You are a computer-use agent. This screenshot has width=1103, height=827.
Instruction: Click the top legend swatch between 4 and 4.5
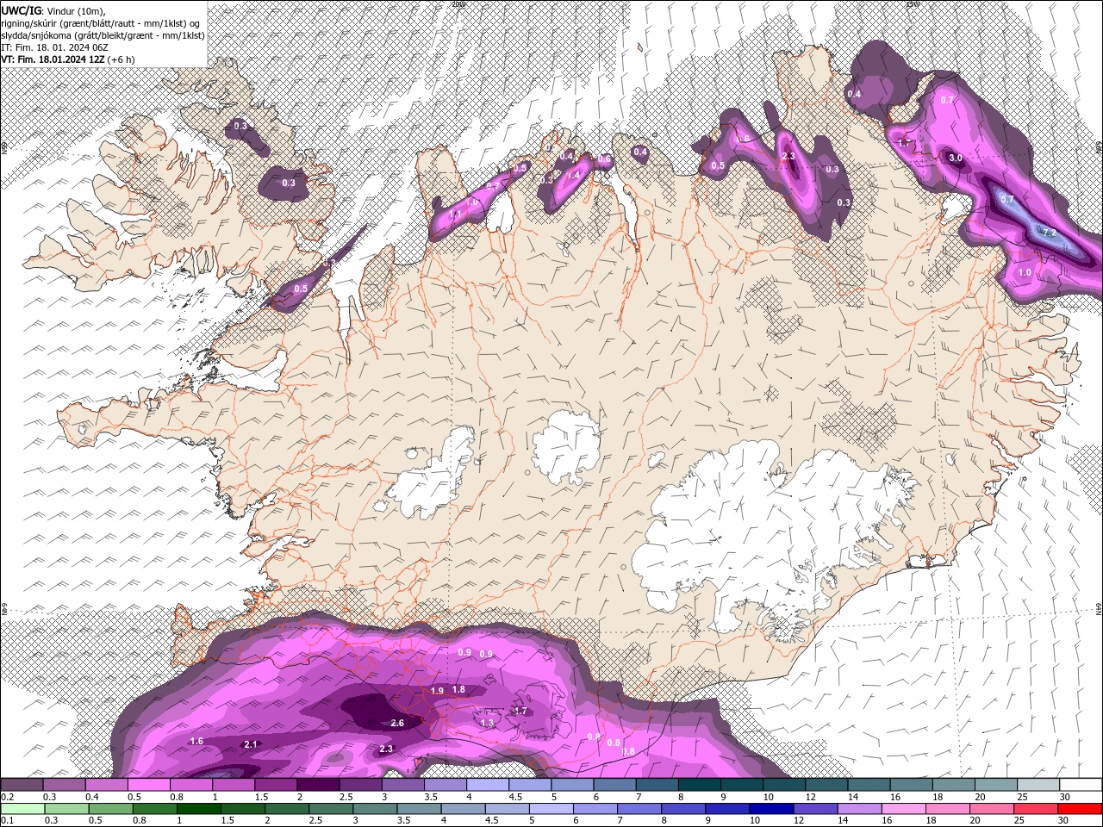(488, 785)
